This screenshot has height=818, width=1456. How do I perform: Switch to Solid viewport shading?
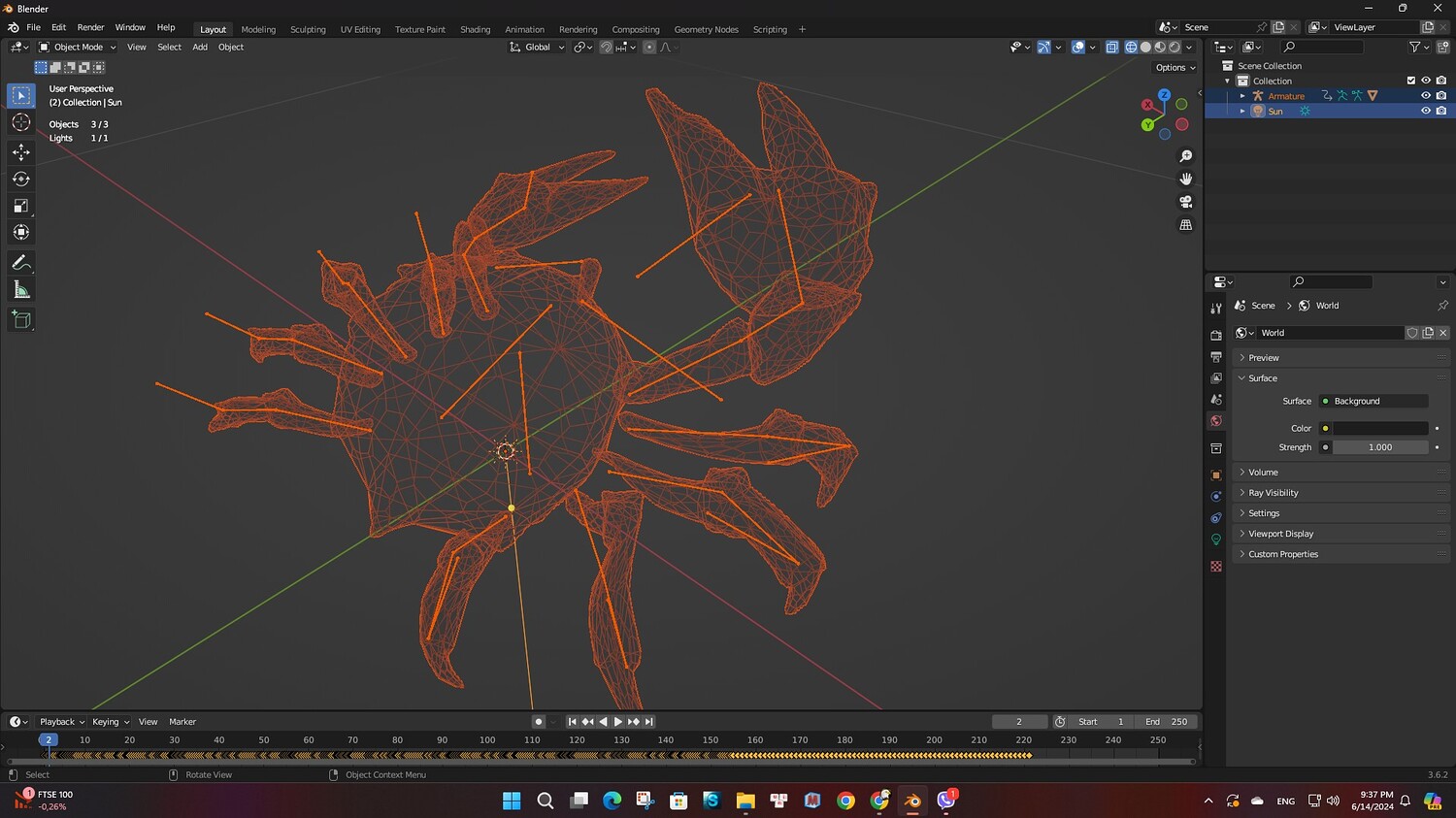point(1145,47)
